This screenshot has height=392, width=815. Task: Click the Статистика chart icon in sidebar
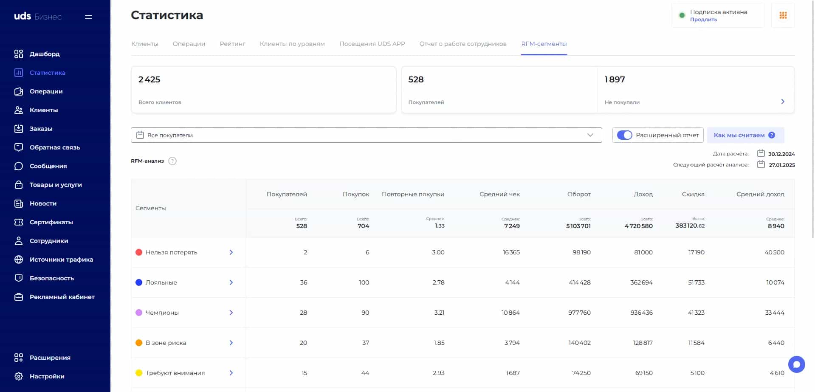pos(19,73)
